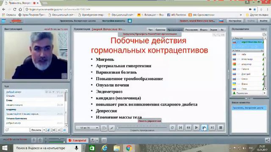
Task: Click users list scrollbar down arrow
Action: (265, 89)
